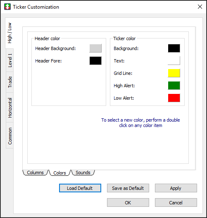This screenshot has width=207, height=218.
Task: Click Save as Default button
Action: pyautogui.click(x=128, y=188)
